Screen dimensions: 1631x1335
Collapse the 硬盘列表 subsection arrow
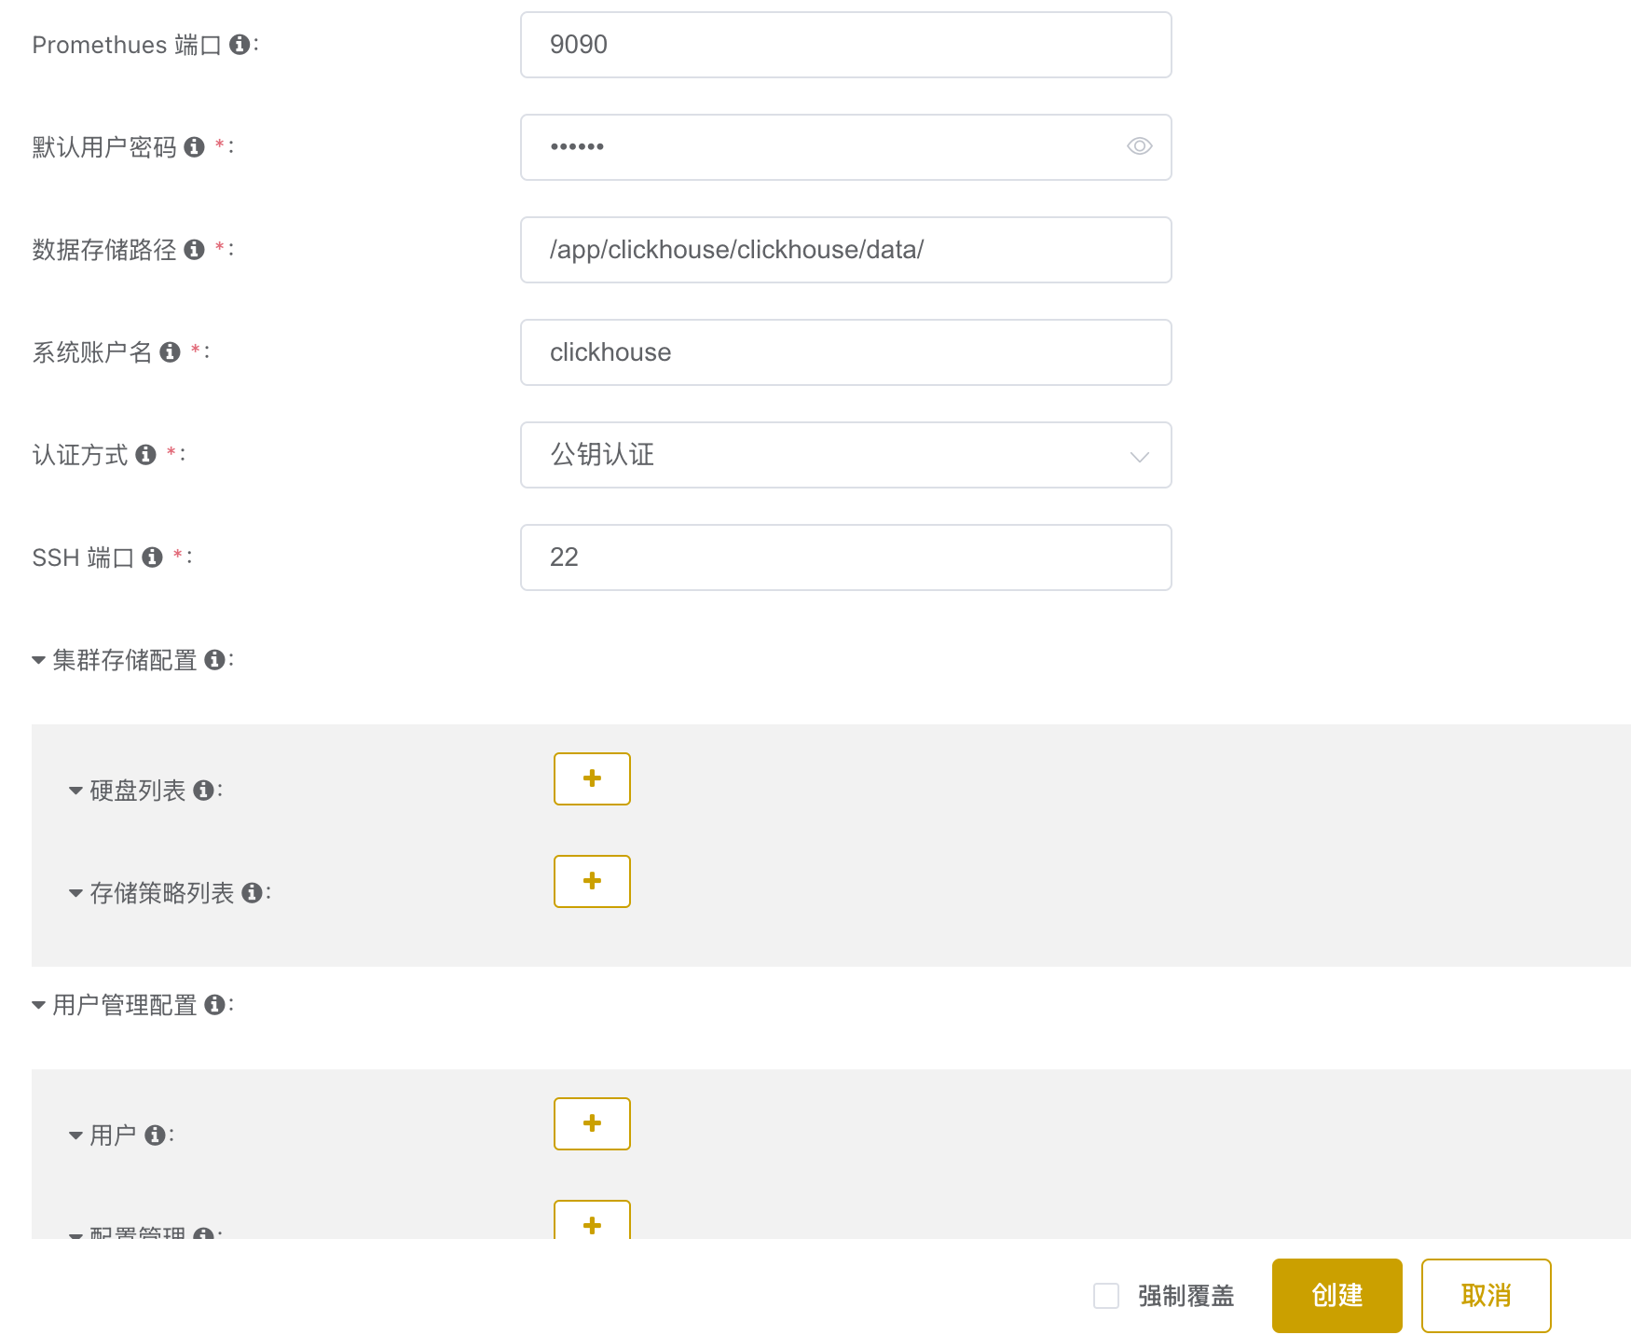click(x=76, y=791)
